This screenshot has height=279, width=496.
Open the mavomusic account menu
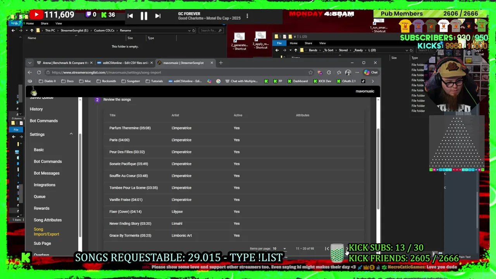[x=365, y=91]
